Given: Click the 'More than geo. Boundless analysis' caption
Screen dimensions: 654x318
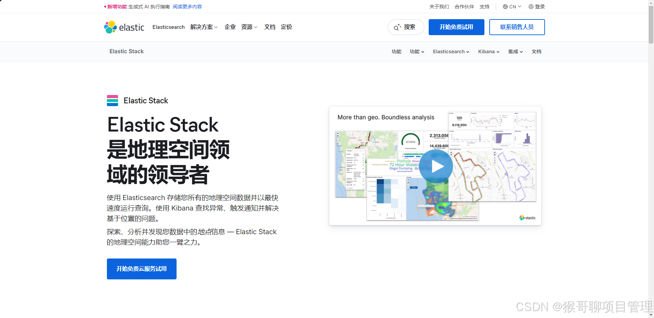Looking at the screenshot, I should 386,117.
